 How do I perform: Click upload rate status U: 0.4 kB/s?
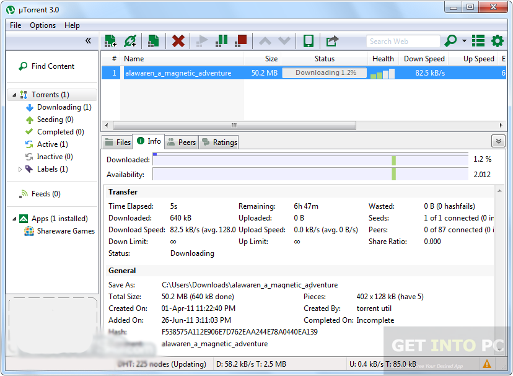point(383,364)
